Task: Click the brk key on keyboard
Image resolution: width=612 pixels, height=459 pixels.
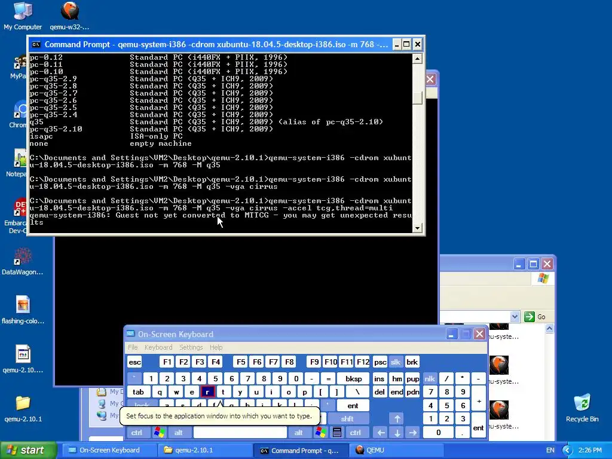Action: [x=412, y=362]
